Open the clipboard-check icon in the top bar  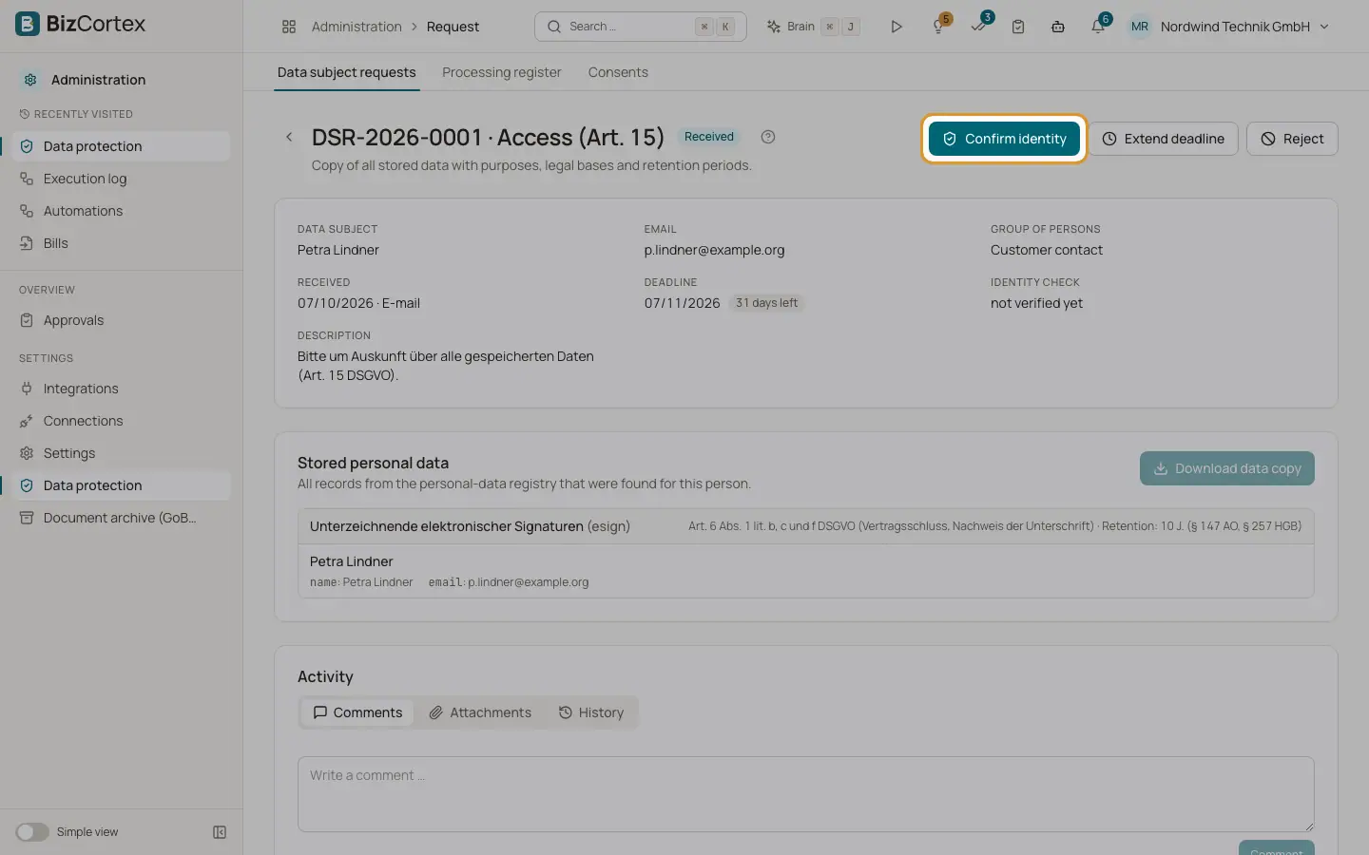pyautogui.click(x=1018, y=27)
